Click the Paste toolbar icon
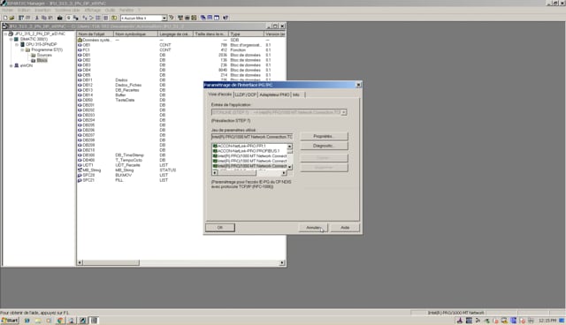This screenshot has height=325, width=566. 50,18
